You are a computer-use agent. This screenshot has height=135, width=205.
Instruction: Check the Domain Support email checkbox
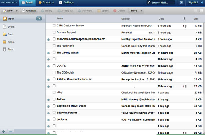pos(54,32)
